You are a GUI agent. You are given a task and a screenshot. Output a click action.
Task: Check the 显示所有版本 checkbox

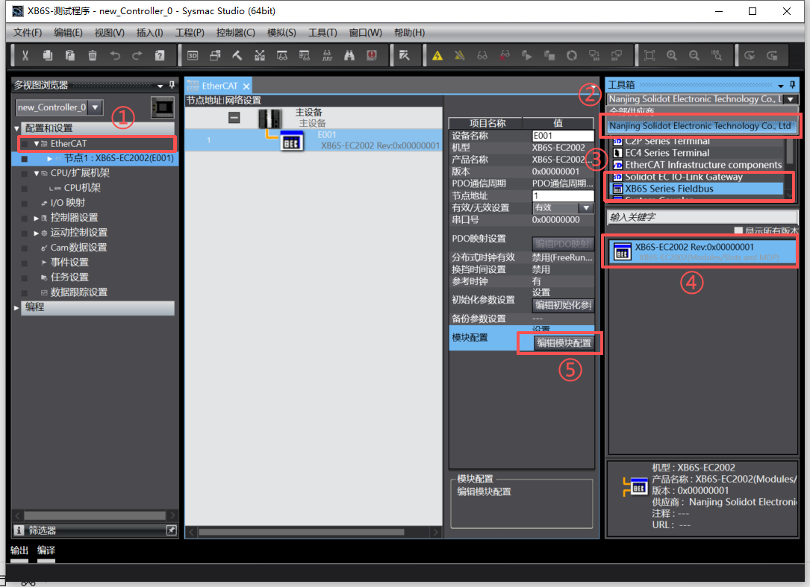pos(738,231)
